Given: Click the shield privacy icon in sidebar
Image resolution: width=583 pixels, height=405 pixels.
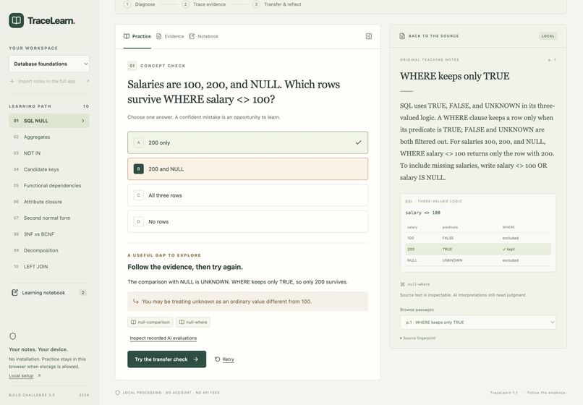Looking at the screenshot, I should [12, 336].
